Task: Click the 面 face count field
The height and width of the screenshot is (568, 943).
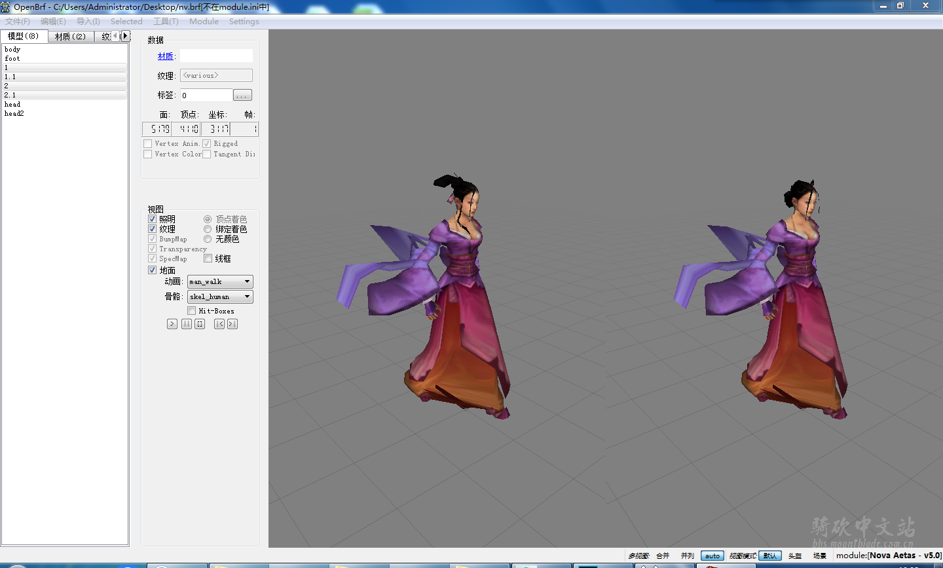Action: (x=157, y=129)
